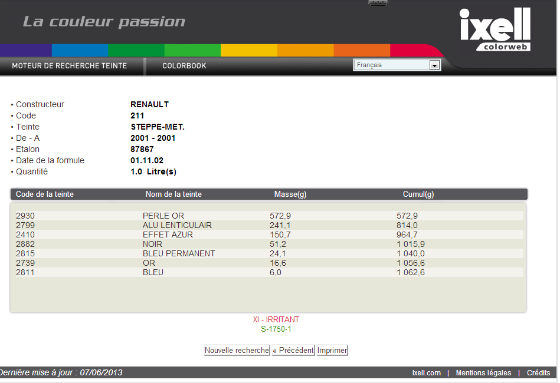Click the S-1750-1 safety code text
Screen dimensions: 560x383
click(276, 329)
